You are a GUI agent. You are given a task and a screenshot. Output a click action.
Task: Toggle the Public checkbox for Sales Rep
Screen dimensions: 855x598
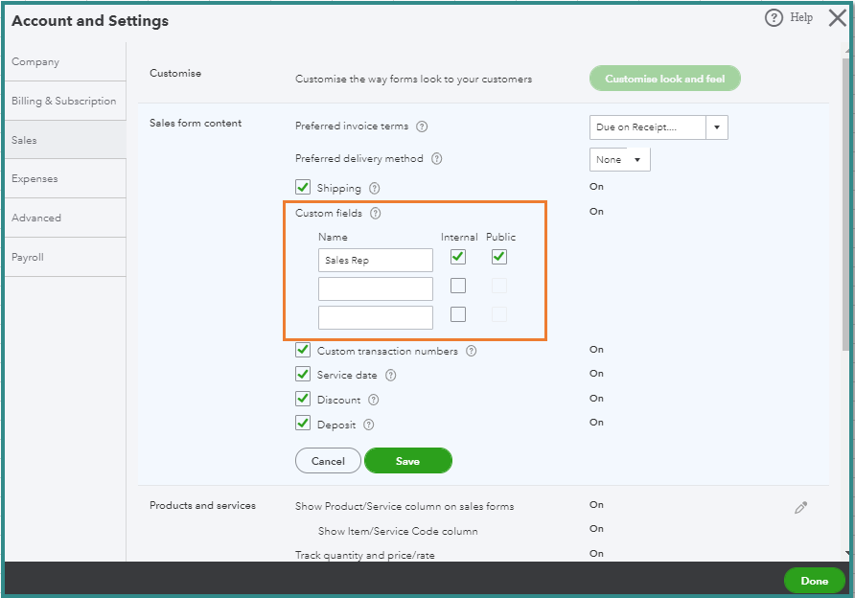[x=498, y=257]
